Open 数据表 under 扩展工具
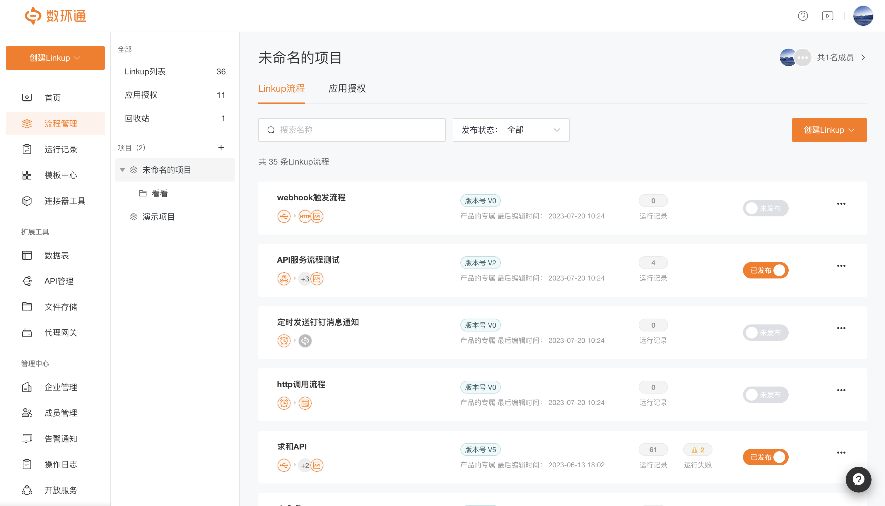Viewport: 885px width, 506px height. pos(55,255)
